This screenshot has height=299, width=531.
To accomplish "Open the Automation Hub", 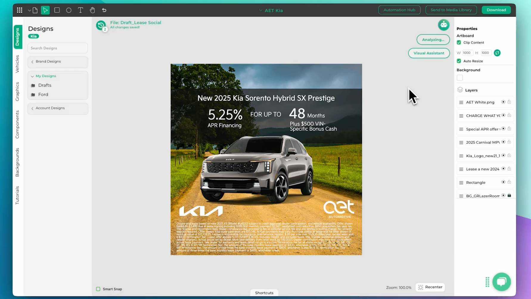I will coord(399,10).
